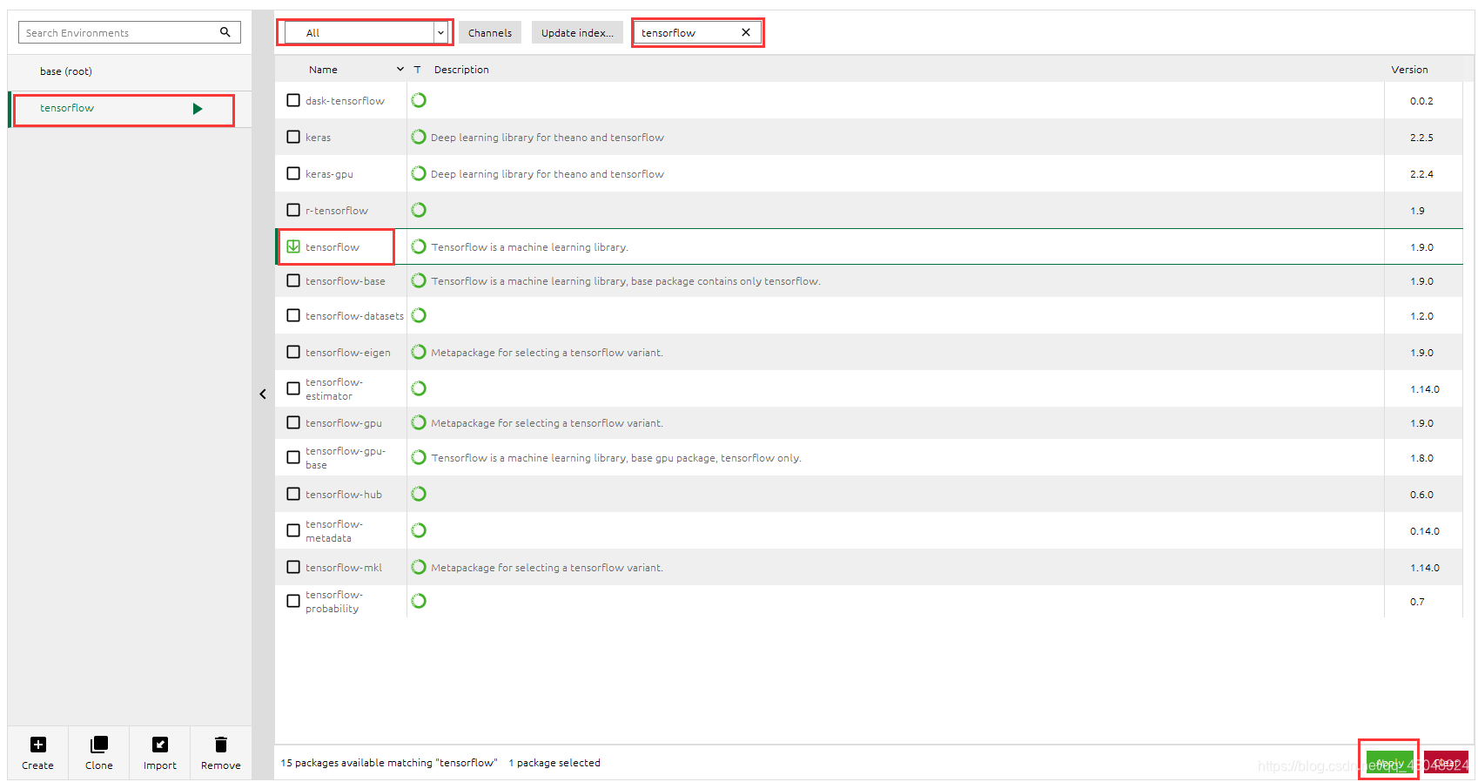Check the tensorflow-base package checkbox
The width and height of the screenshot is (1478, 782).
293,280
